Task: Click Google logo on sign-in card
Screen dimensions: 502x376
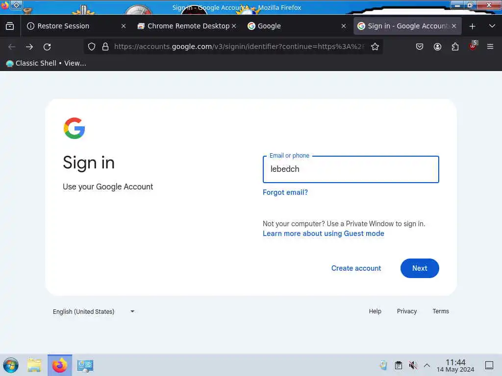Action: pyautogui.click(x=75, y=128)
